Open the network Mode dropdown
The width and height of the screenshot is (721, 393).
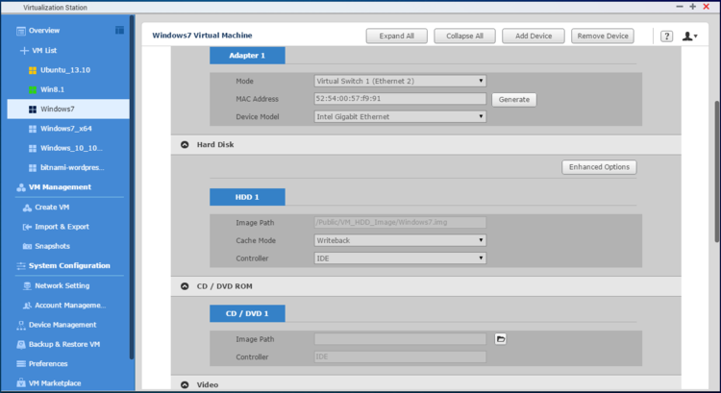(x=400, y=81)
